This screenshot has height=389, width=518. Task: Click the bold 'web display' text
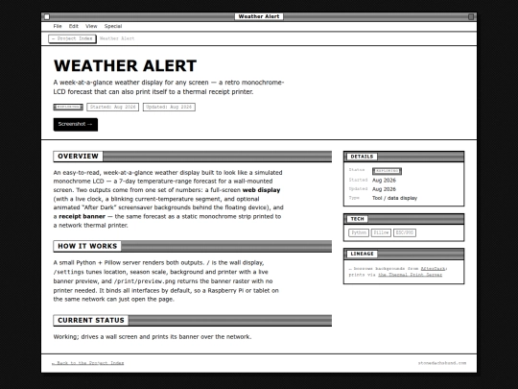(x=261, y=190)
